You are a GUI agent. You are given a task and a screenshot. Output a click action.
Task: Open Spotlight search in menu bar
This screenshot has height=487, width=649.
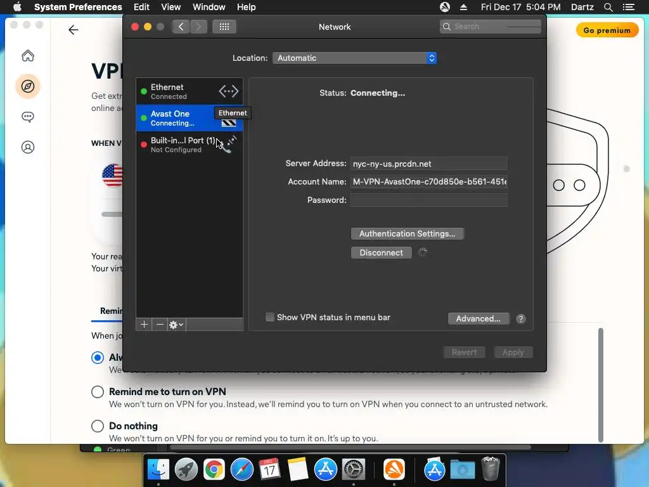pos(608,7)
